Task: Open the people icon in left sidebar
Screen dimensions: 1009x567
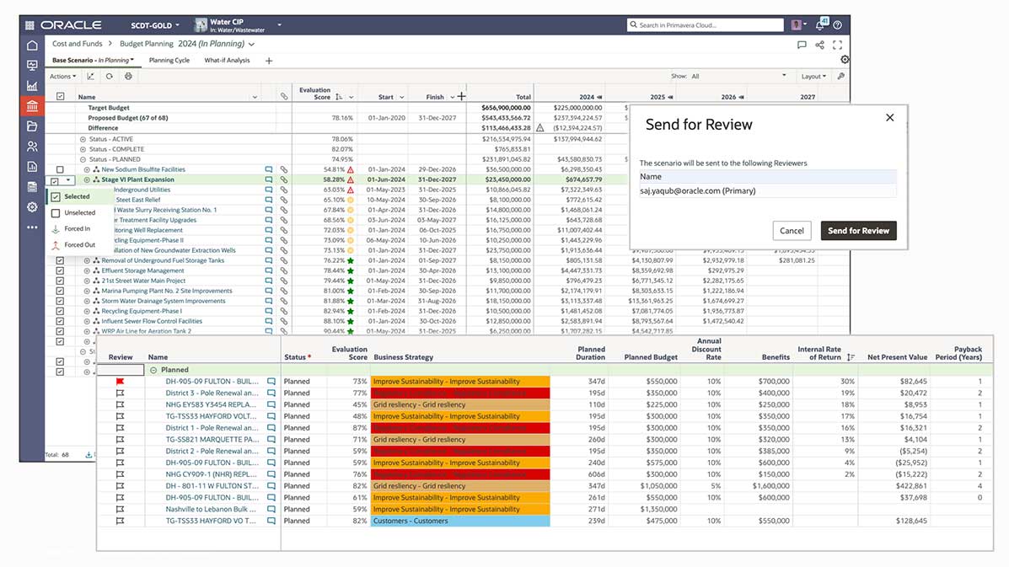Action: point(32,147)
